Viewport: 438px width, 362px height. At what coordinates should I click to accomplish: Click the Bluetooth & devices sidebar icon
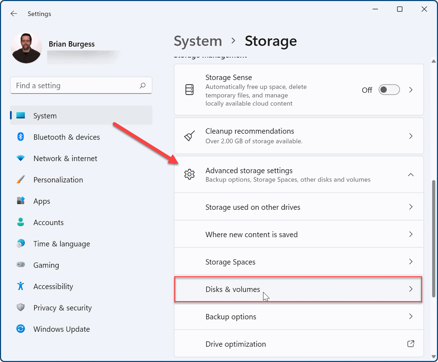[x=21, y=137]
